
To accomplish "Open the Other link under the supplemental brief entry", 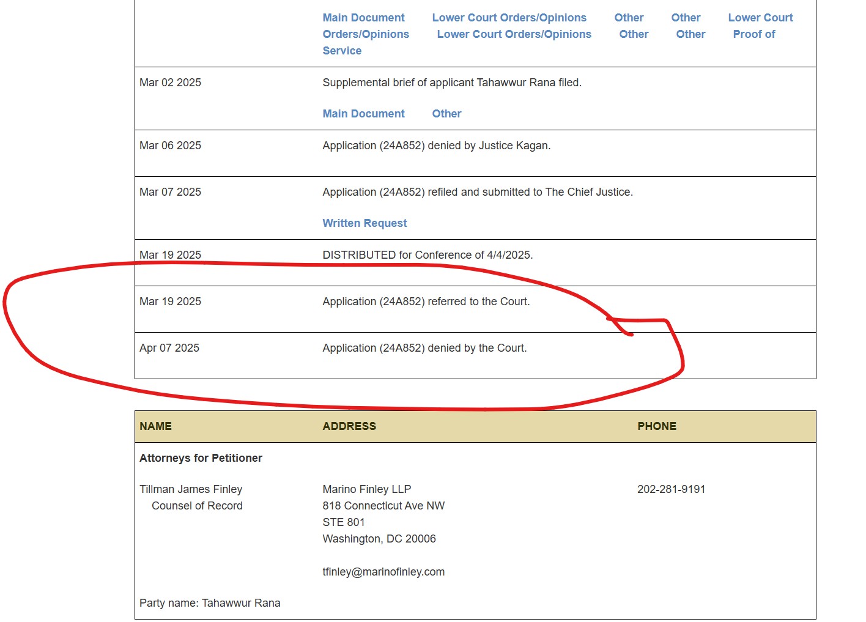I will click(446, 114).
